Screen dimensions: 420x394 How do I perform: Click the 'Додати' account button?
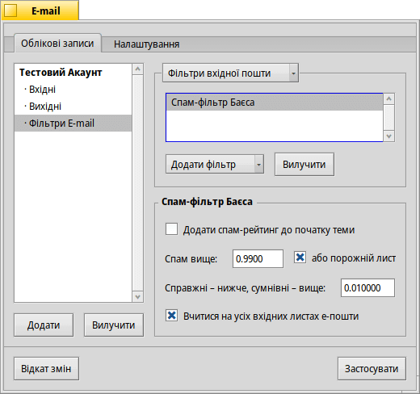point(44,325)
